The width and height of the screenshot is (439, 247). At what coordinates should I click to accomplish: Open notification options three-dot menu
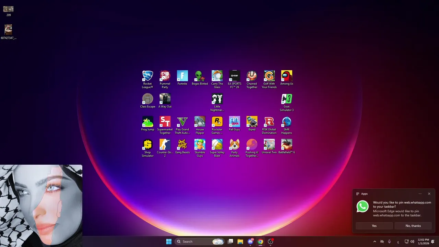pos(420,194)
